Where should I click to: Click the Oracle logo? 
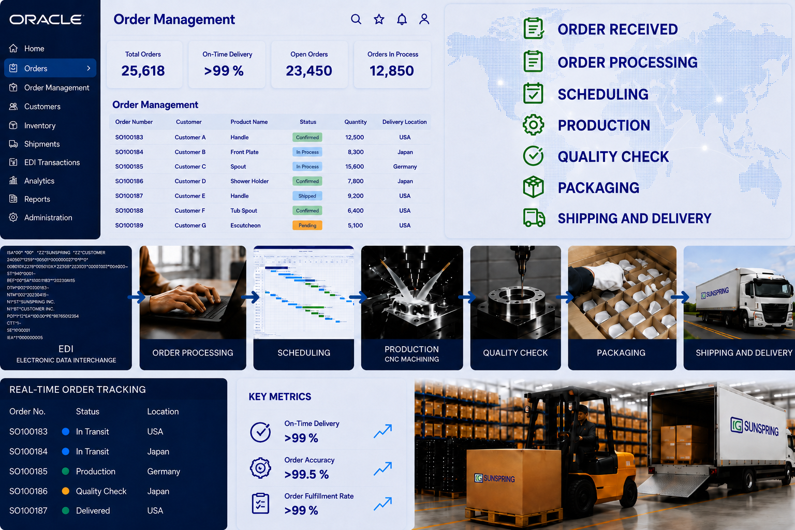46,20
